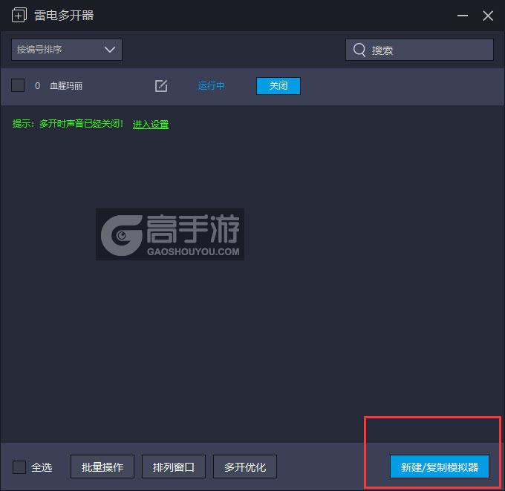505x491 pixels.
Task: Click the 雷电多开器 title bar logo icon
Action: pos(19,15)
